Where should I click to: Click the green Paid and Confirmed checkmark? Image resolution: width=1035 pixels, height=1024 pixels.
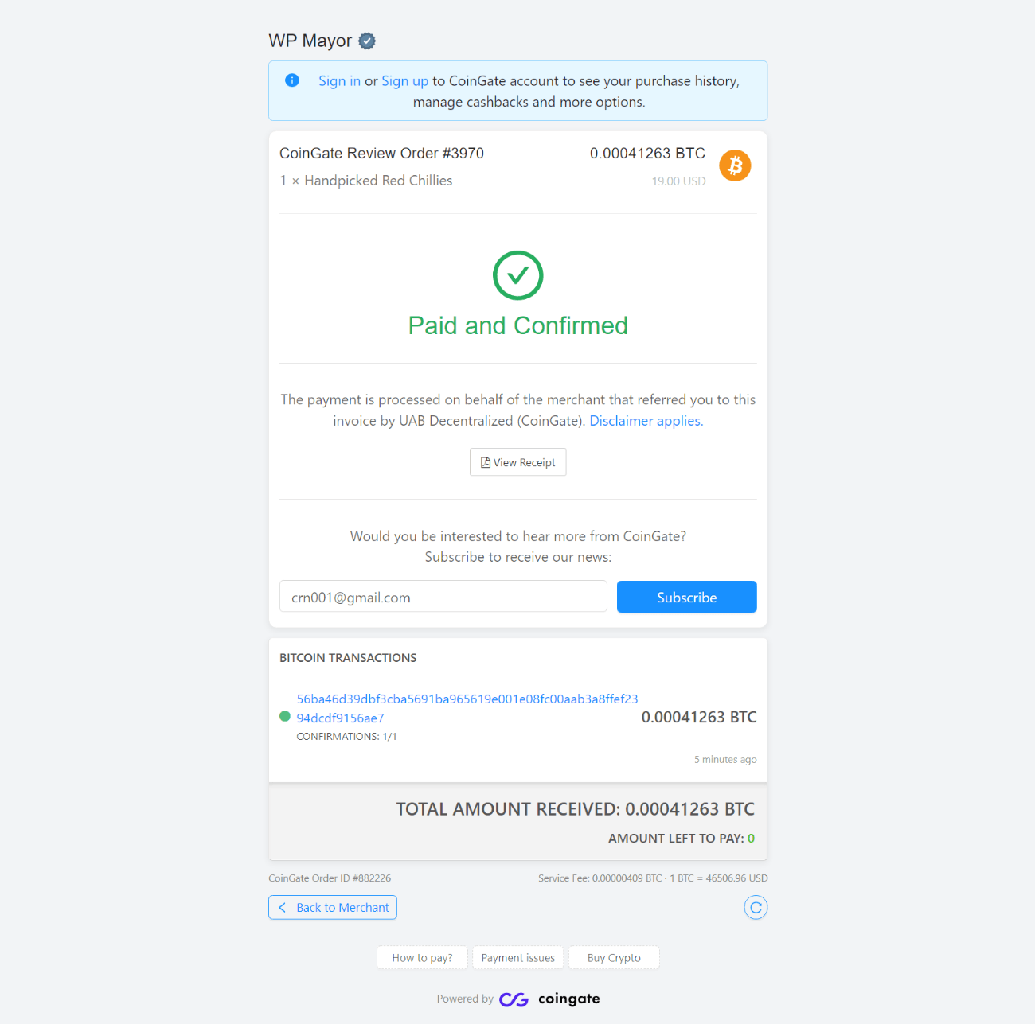tap(517, 275)
